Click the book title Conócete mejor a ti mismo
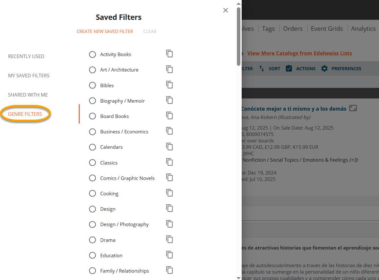This screenshot has height=280, width=379. pyautogui.click(x=294, y=109)
